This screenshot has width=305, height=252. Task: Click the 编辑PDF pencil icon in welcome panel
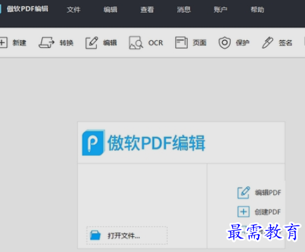click(x=243, y=193)
